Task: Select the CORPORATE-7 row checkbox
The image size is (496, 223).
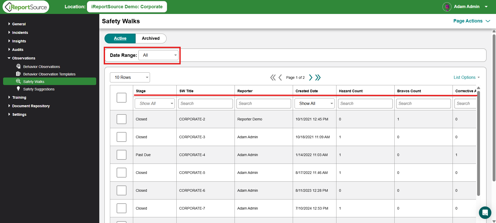Action: [122, 208]
